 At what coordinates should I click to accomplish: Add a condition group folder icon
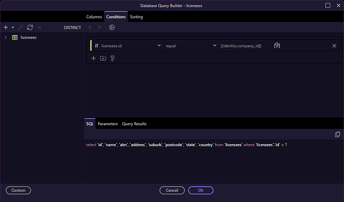point(103,58)
